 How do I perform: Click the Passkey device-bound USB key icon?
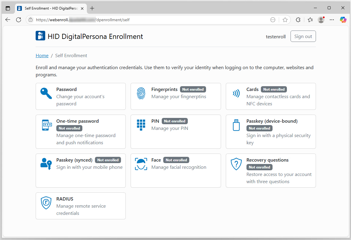(x=236, y=125)
